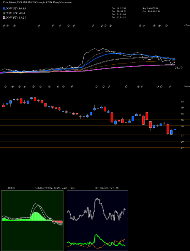Click the 34 price axis label
190x251 pixels.
click(182, 126)
